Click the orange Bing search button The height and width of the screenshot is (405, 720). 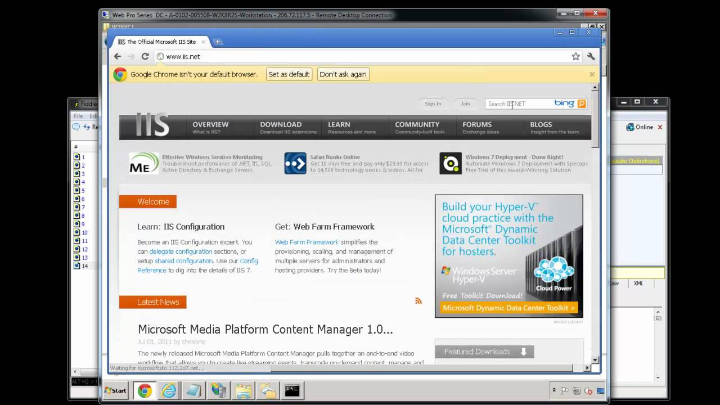[x=582, y=103]
